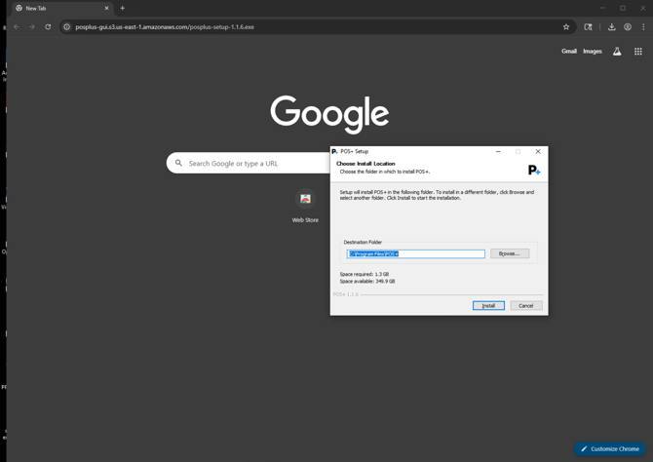Image resolution: width=653 pixels, height=462 pixels.
Task: Click Customize Chrome button
Action: 610,448
